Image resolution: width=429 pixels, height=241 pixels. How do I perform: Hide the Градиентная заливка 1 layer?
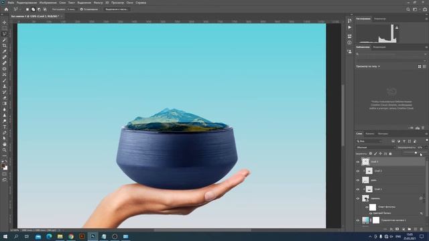[x=357, y=220]
